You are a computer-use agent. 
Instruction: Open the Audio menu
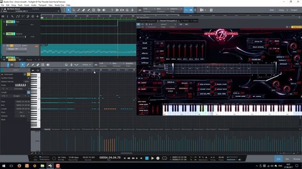[34, 5]
